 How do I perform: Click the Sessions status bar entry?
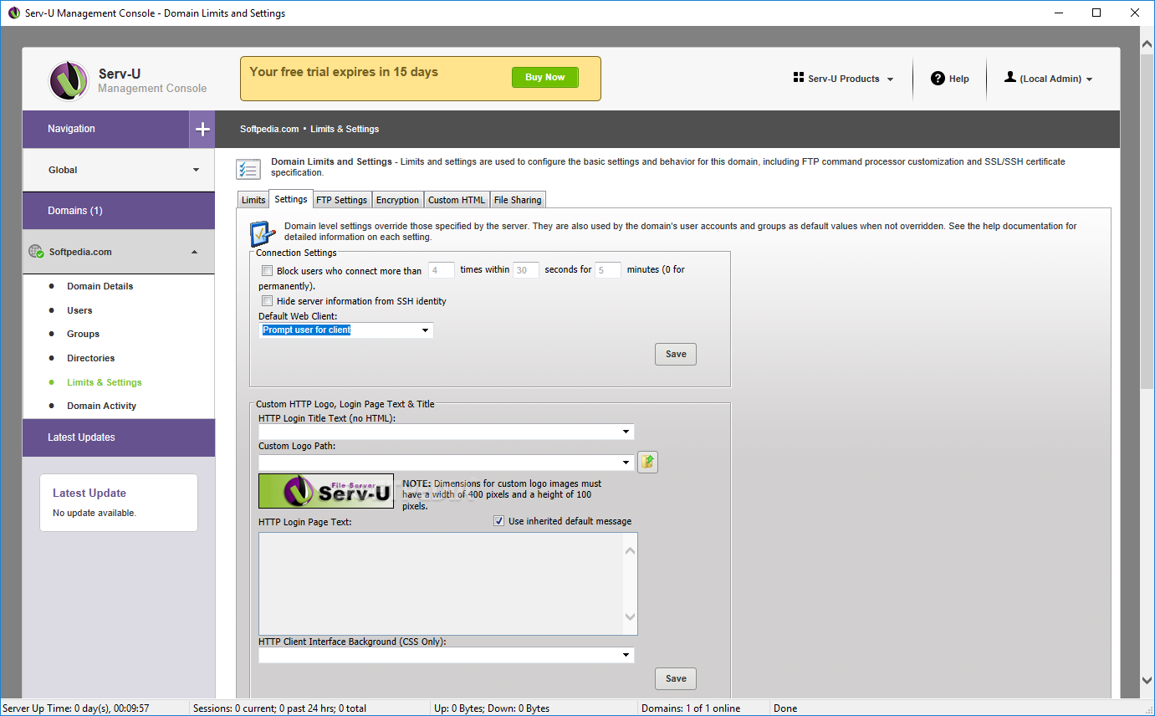coord(279,708)
